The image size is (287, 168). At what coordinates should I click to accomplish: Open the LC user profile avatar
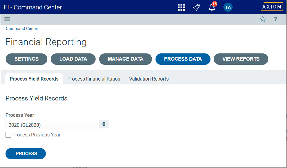228,7
